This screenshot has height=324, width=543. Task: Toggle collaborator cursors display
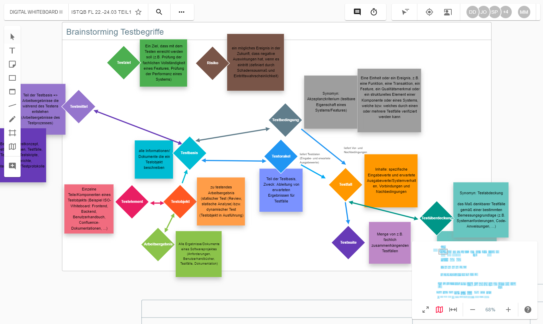click(x=405, y=12)
